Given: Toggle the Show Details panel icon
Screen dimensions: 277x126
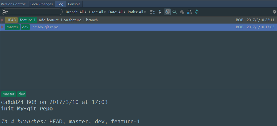Looking at the screenshot, I should click(167, 12).
